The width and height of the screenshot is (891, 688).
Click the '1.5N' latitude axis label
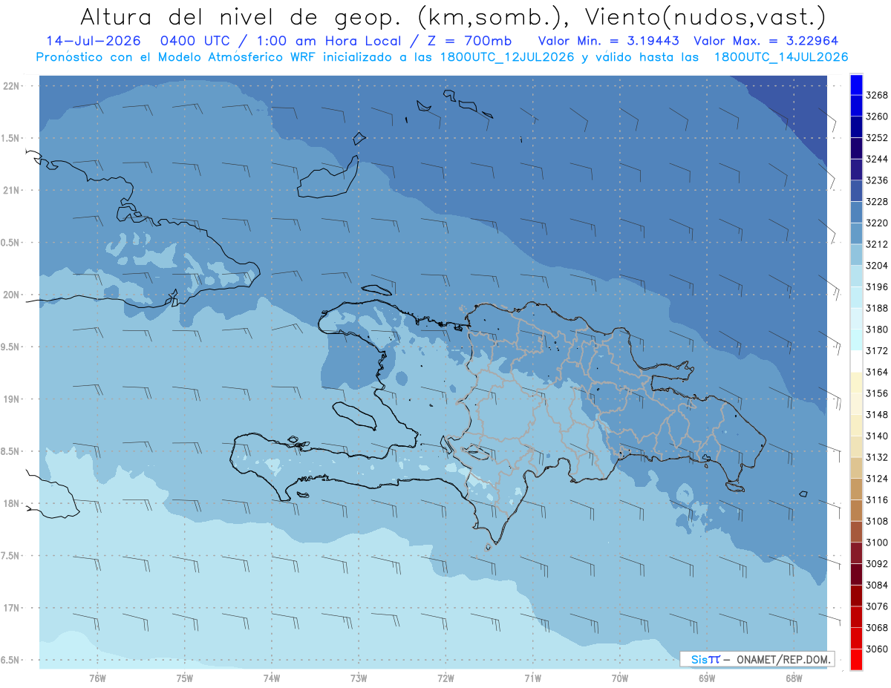pos(10,138)
